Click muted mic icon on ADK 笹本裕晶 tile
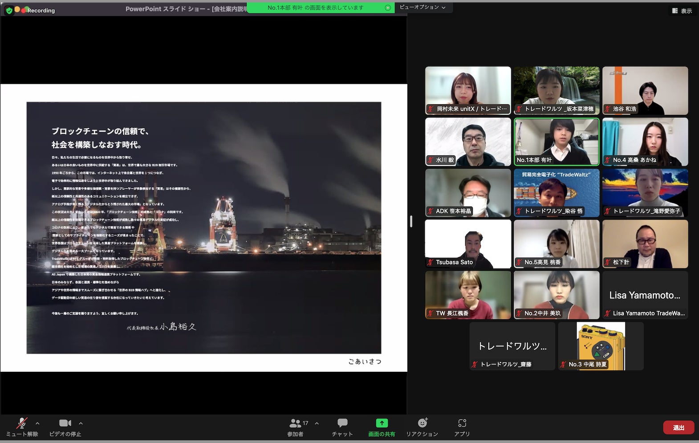This screenshot has height=443, width=699. [430, 211]
